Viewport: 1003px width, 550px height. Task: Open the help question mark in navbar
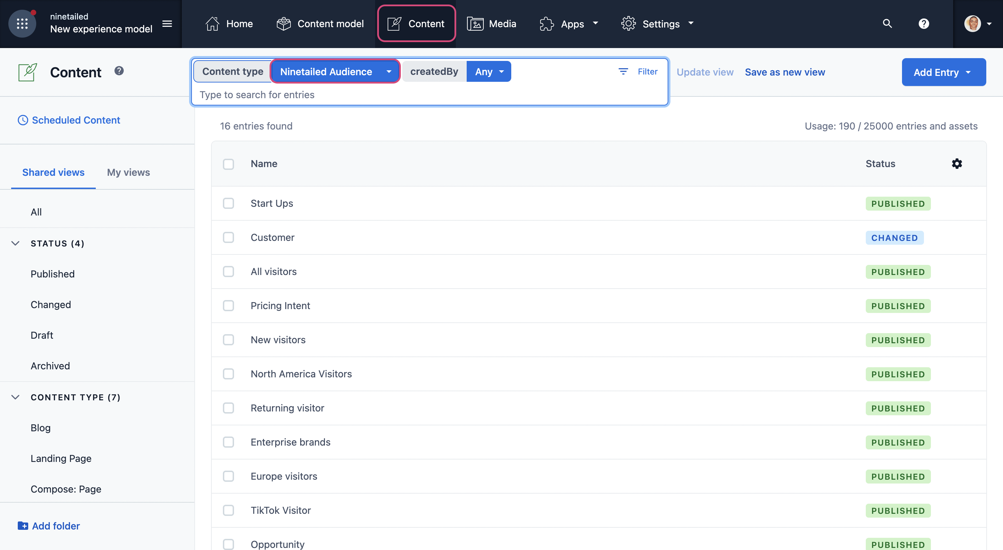924,24
